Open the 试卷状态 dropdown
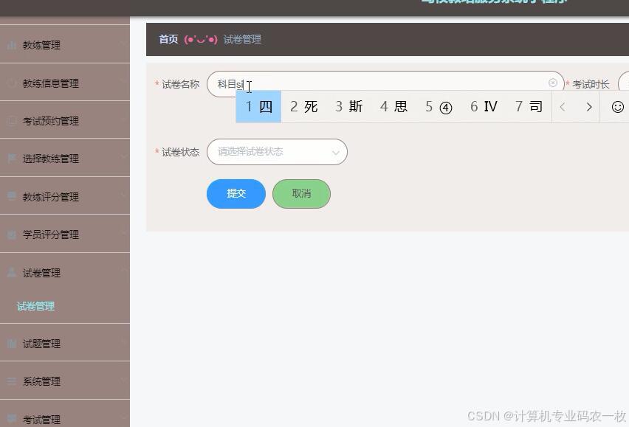The image size is (629, 427). click(277, 152)
